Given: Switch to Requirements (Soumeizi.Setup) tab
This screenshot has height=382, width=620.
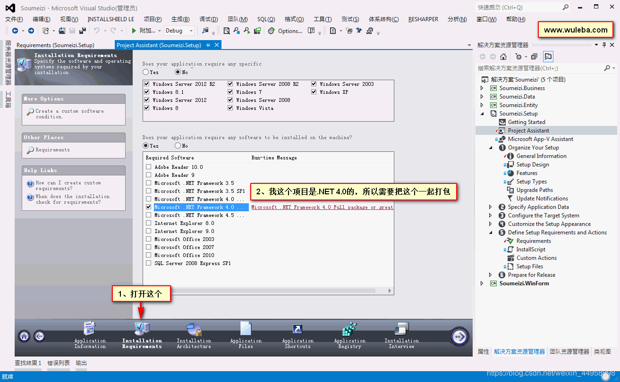Looking at the screenshot, I should [x=55, y=45].
